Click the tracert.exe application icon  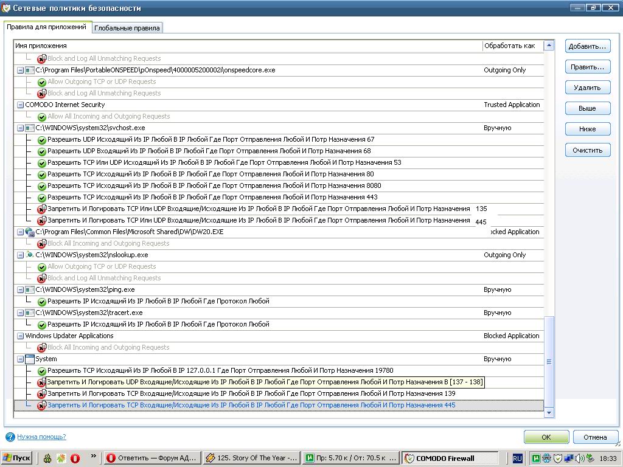tap(30, 313)
